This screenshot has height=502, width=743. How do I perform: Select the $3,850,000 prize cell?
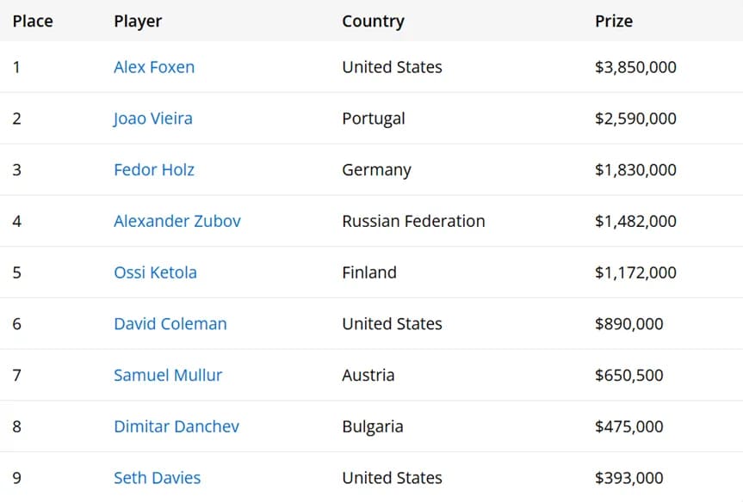[635, 67]
